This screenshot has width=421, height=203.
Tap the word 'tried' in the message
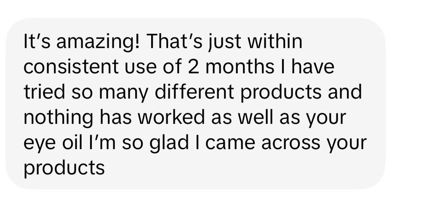coord(44,92)
